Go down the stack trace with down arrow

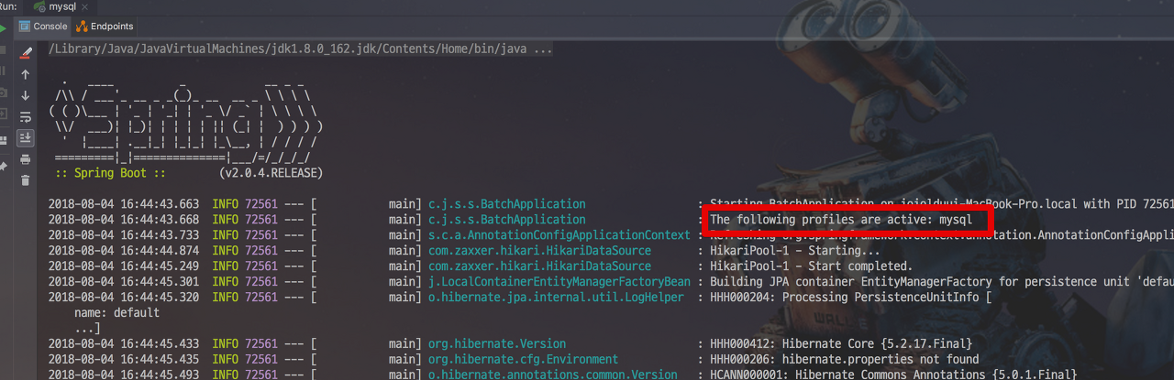[x=26, y=95]
